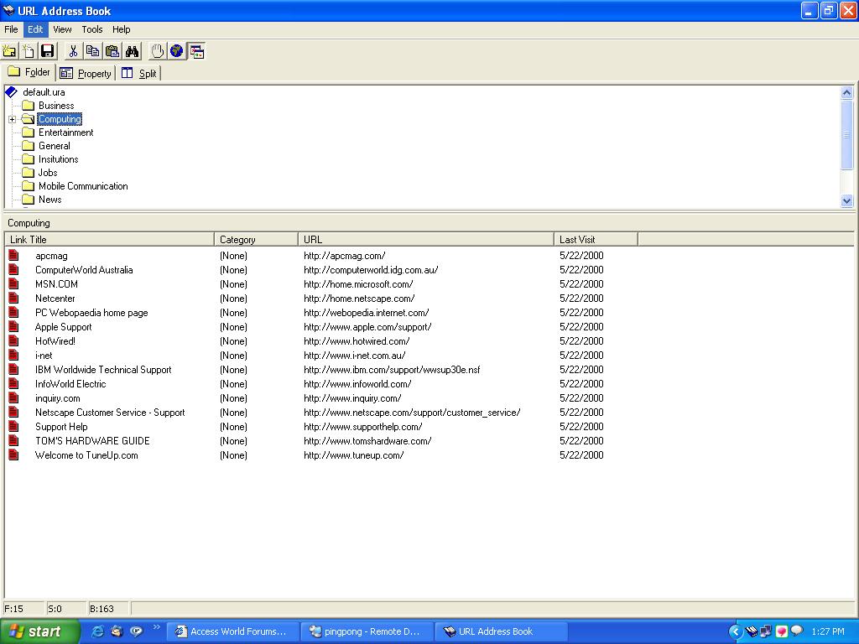The image size is (859, 644).
Task: Click the http://www.i-net.com.au/ URL cell
Action: pyautogui.click(x=355, y=355)
